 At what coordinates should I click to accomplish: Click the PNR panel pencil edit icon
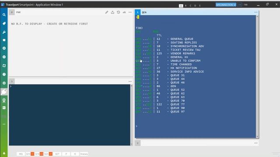pos(107,12)
